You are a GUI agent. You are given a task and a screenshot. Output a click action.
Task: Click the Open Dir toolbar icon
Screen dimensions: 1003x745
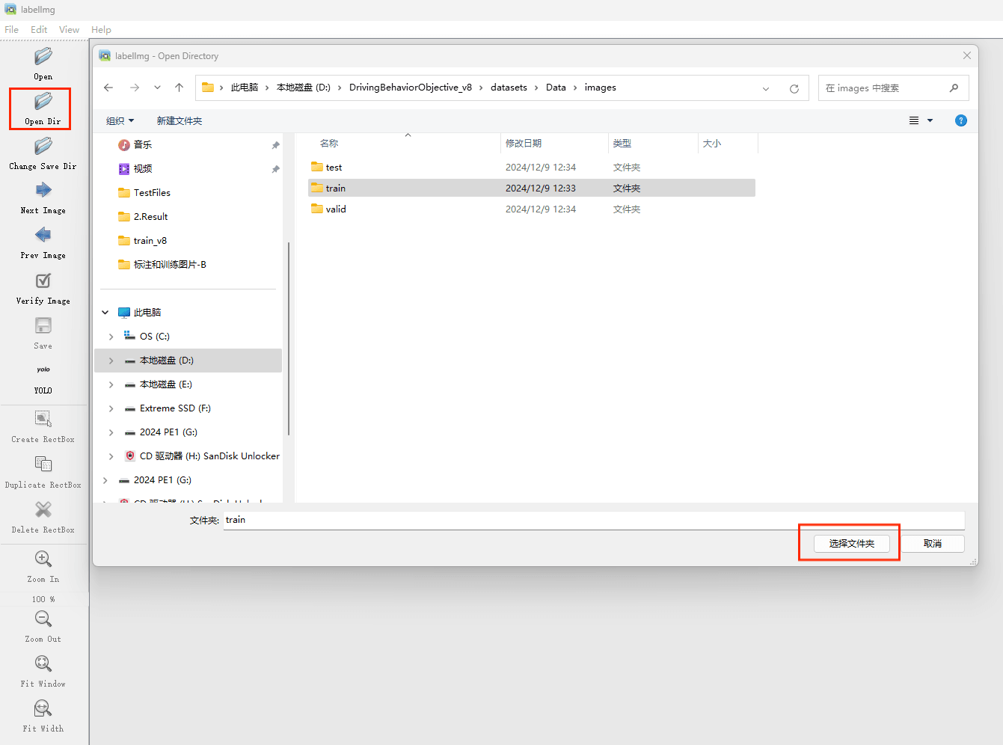(x=43, y=102)
